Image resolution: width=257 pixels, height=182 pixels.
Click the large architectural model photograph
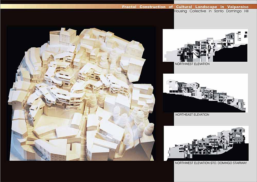81,94
